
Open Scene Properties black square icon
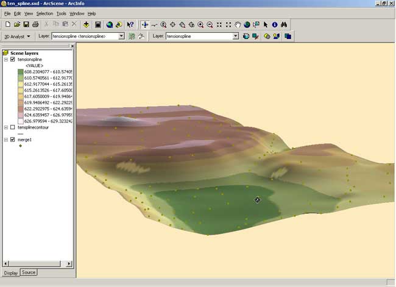98,24
